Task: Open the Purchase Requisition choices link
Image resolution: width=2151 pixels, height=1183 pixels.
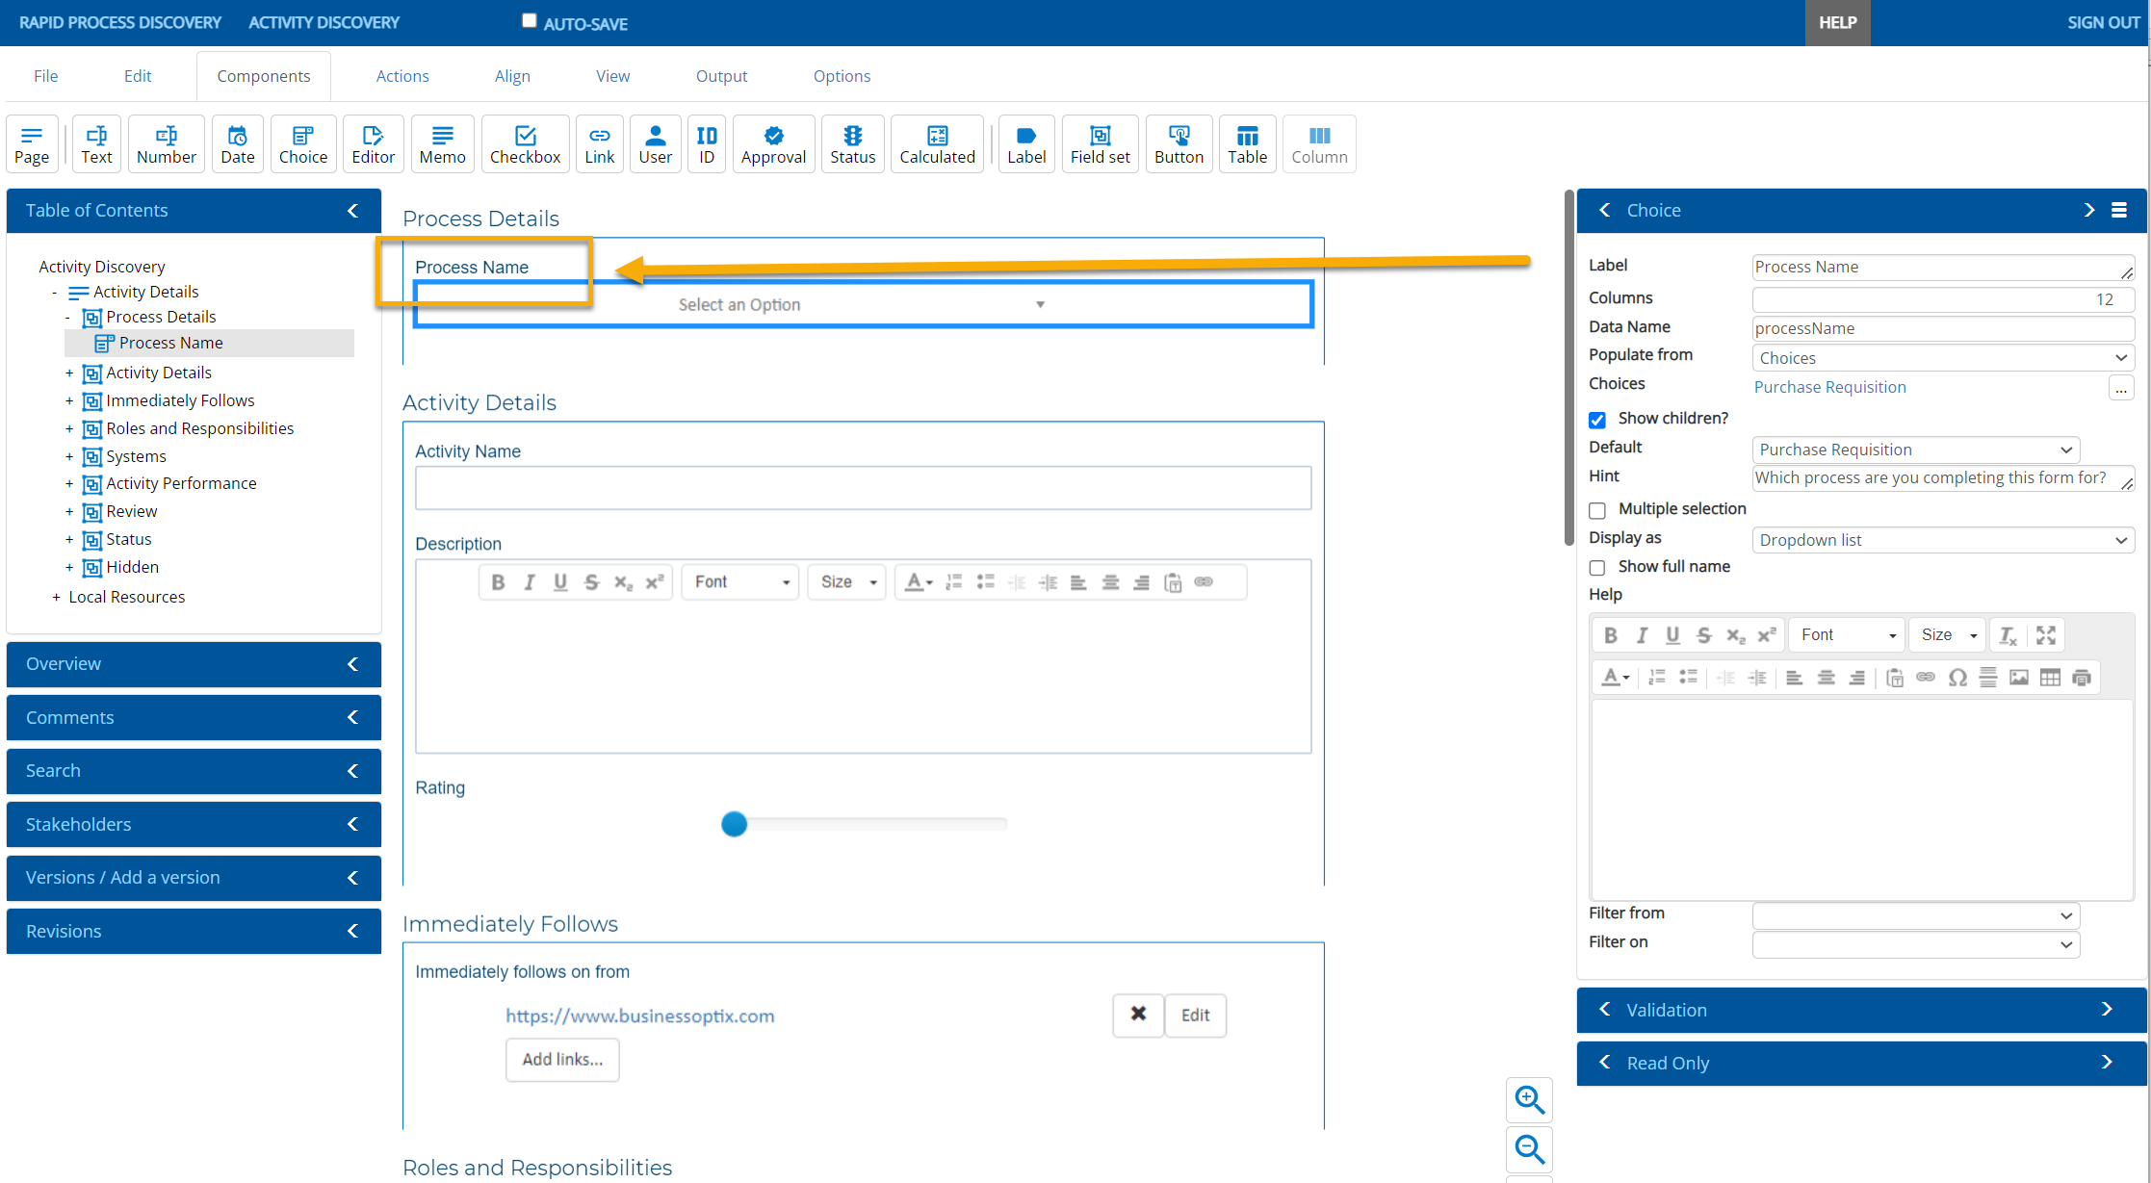Action: click(1829, 387)
